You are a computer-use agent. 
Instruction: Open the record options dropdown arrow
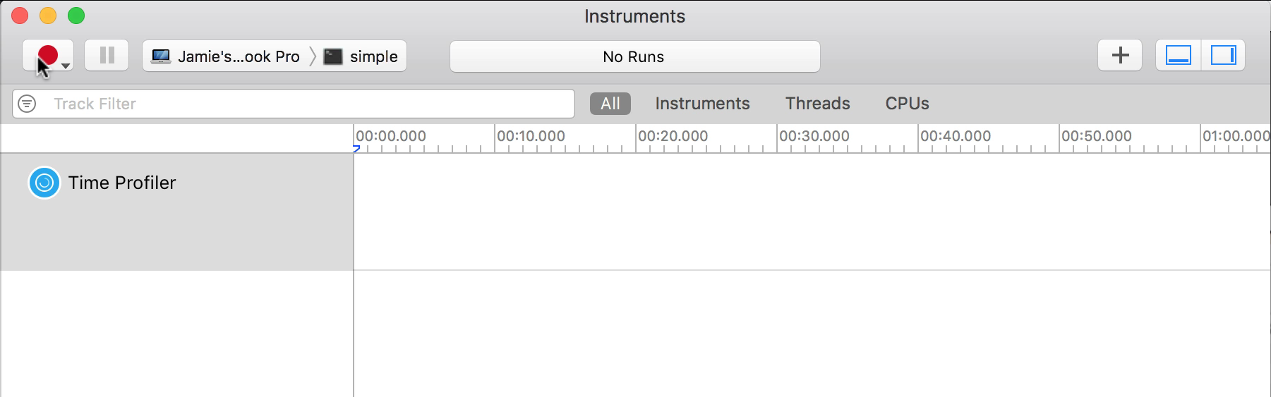pyautogui.click(x=66, y=66)
